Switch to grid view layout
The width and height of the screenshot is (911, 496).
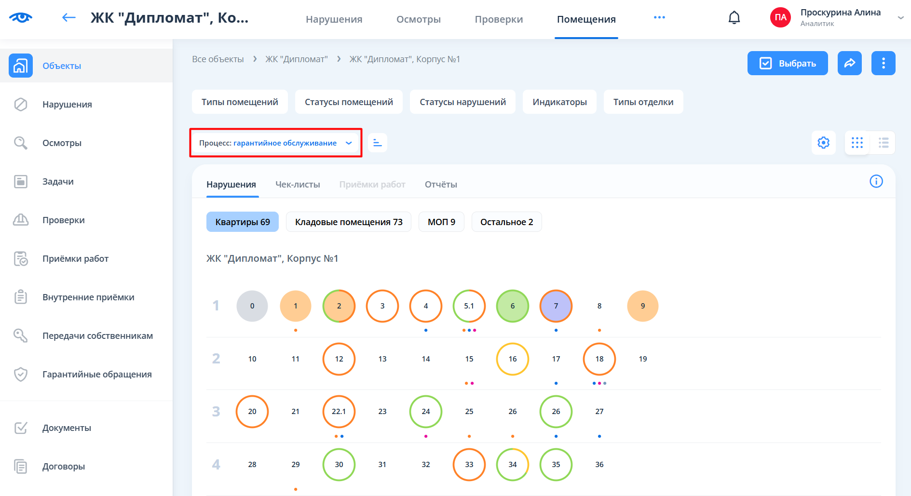pos(857,143)
